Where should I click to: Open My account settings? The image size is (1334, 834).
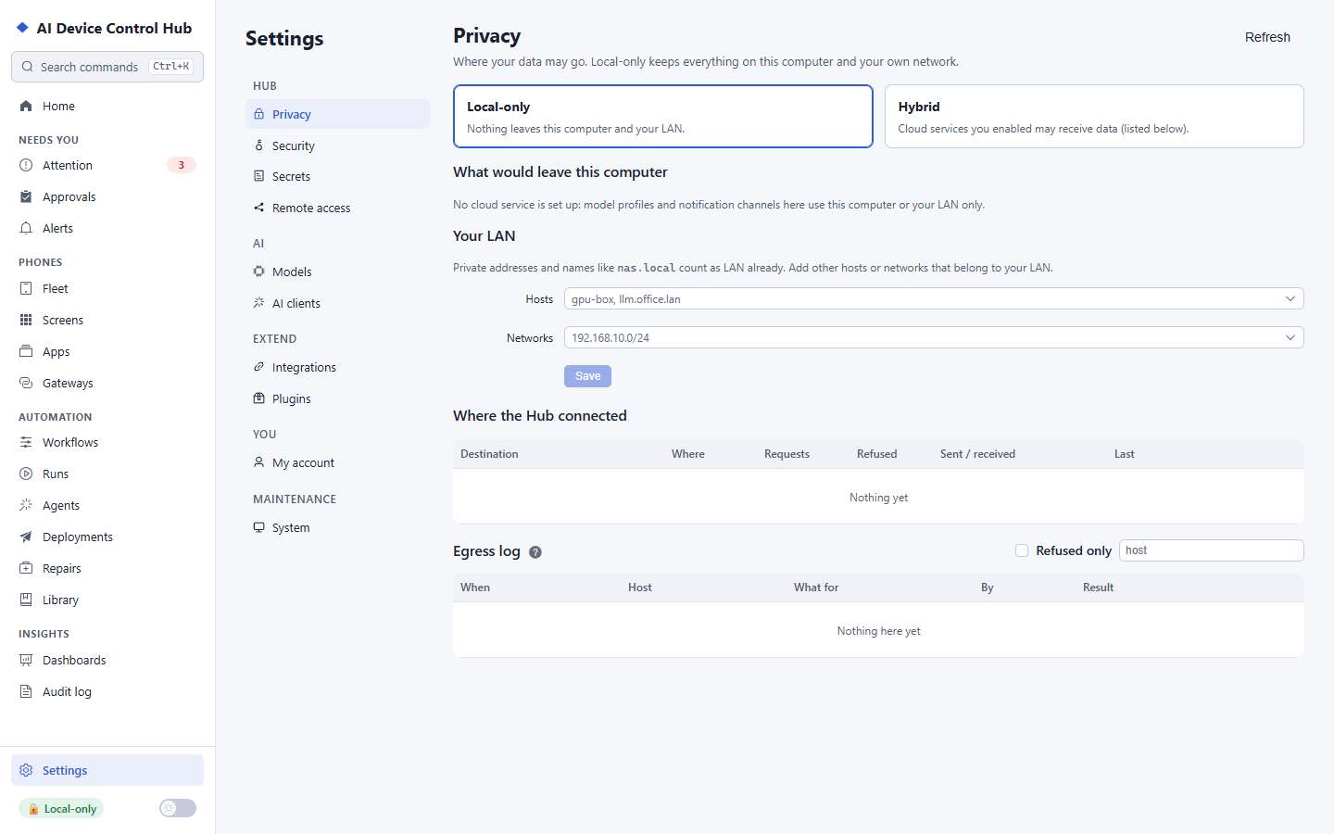tap(338, 463)
